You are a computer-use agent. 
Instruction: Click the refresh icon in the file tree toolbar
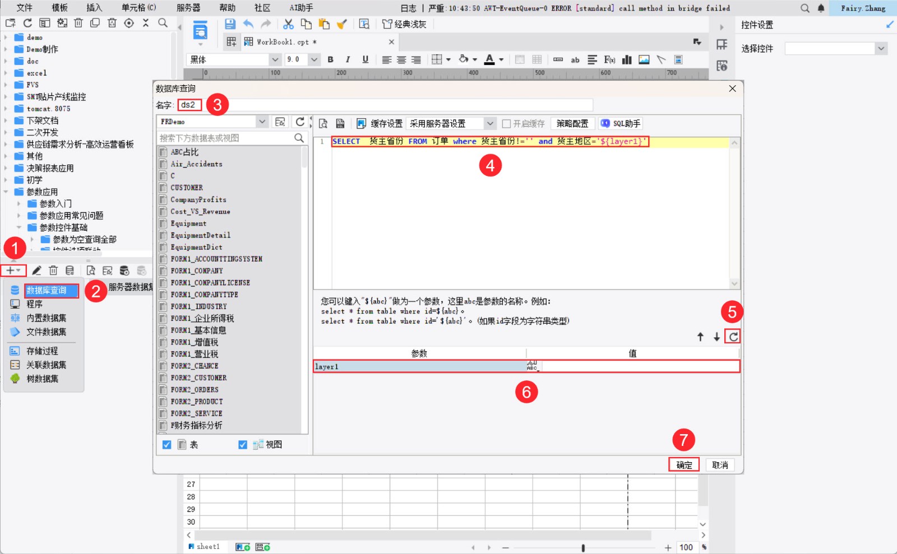(x=27, y=23)
